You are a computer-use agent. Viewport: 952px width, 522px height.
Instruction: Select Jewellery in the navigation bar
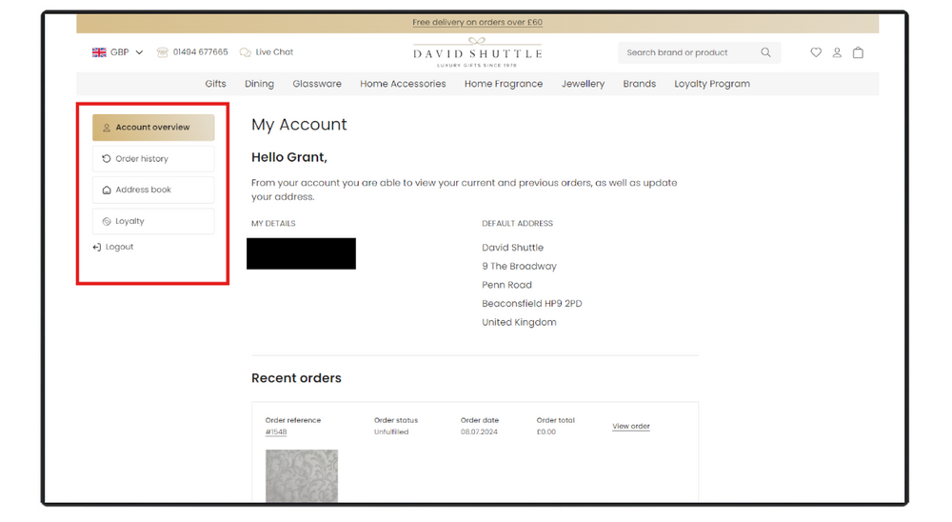click(583, 84)
